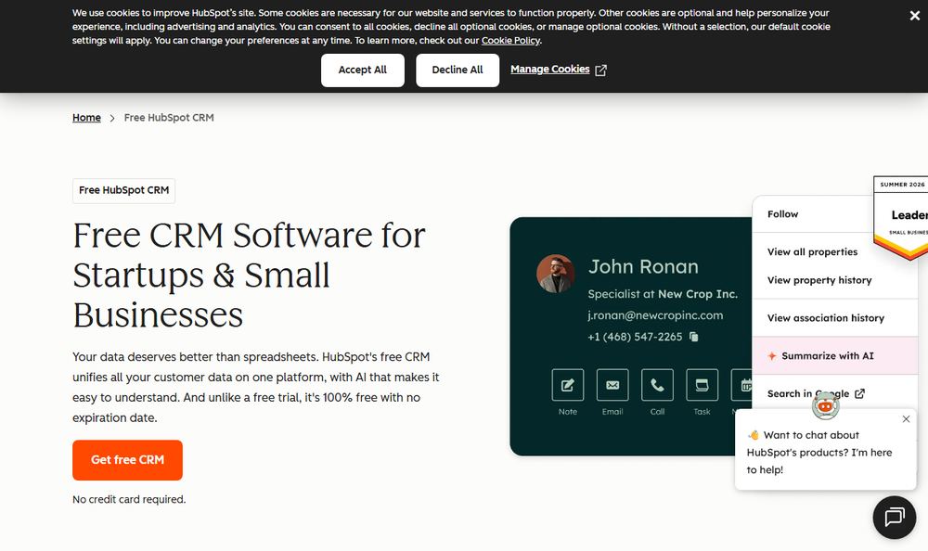This screenshot has height=551, width=928.
Task: Click the Specialist at New Crop Inc. text
Action: [663, 294]
